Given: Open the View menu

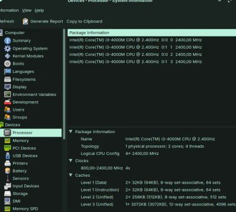Looking at the screenshot, I should click(27, 11).
